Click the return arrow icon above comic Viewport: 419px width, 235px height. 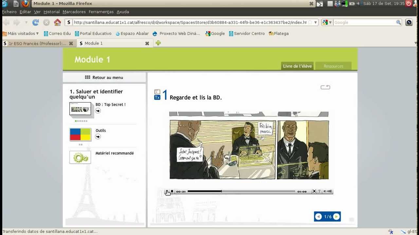325,87
